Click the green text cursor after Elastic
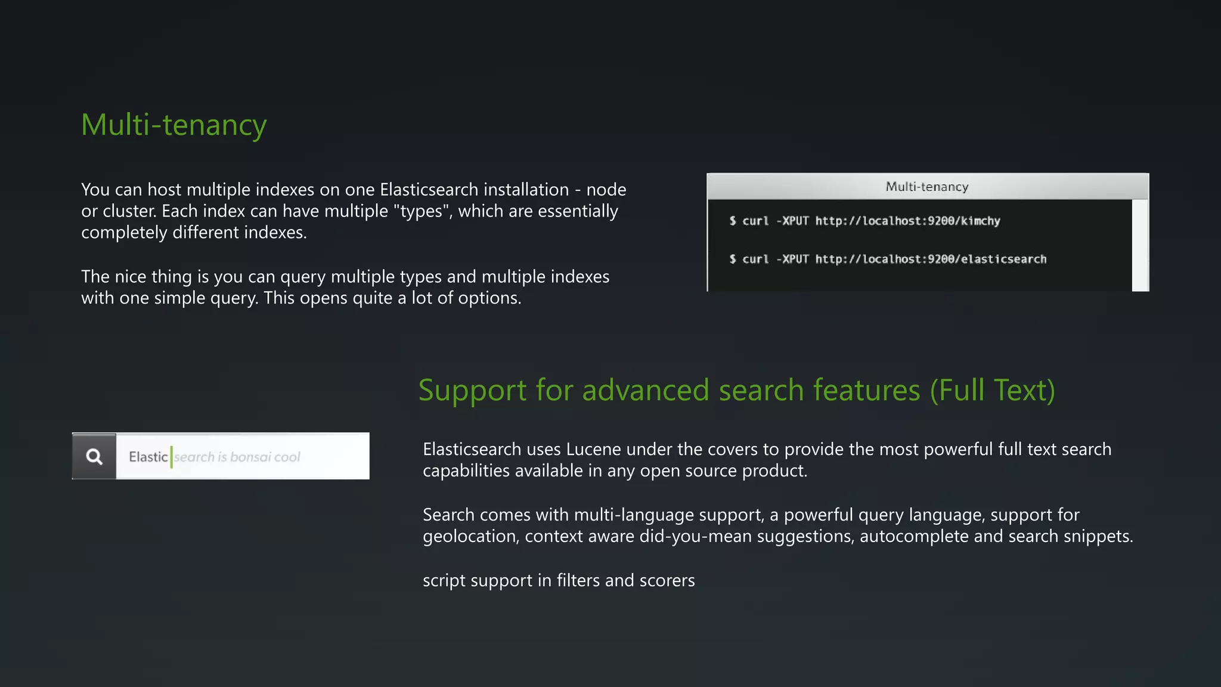The height and width of the screenshot is (687, 1221). pyautogui.click(x=171, y=457)
